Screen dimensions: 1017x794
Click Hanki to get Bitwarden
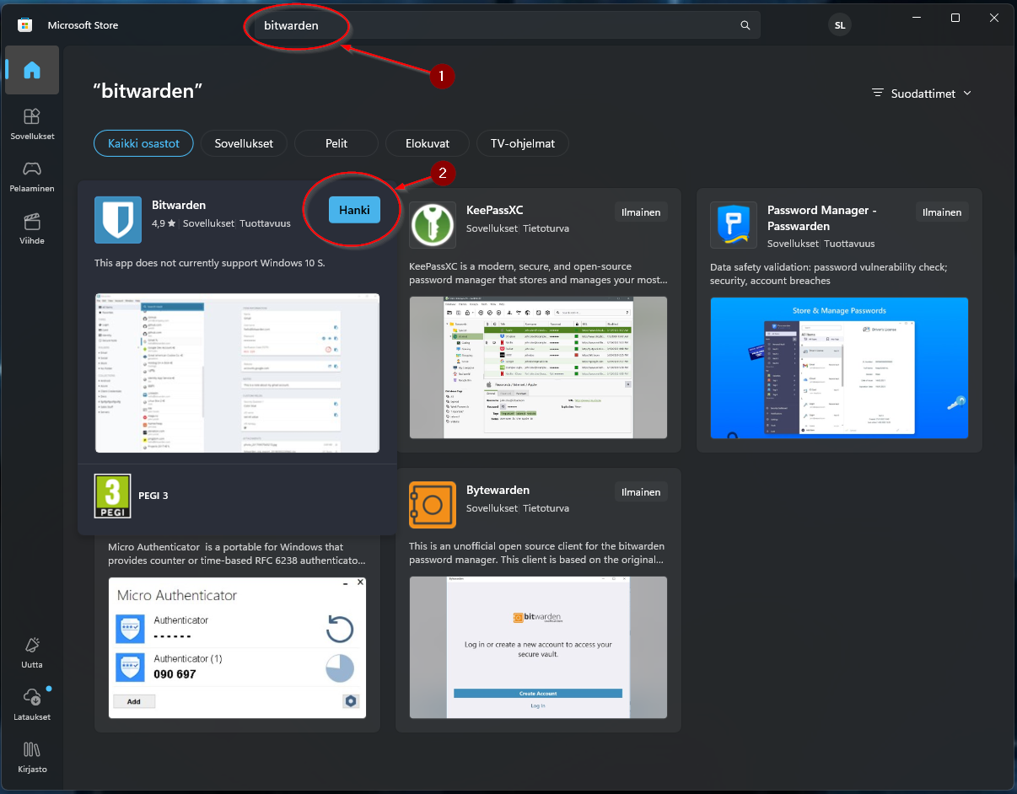[x=354, y=211]
